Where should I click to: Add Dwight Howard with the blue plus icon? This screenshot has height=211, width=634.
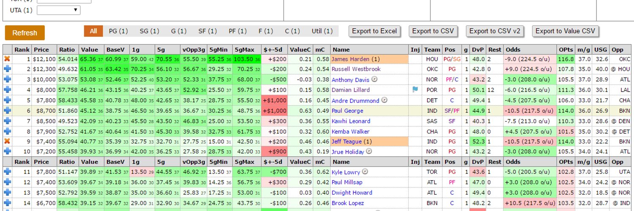click(7, 193)
